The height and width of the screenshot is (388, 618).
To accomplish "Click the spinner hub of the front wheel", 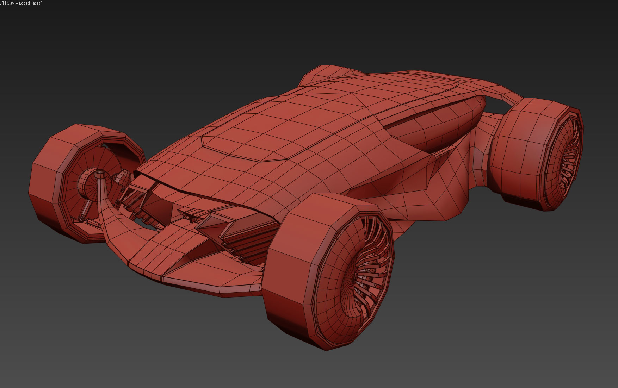I will [100, 174].
